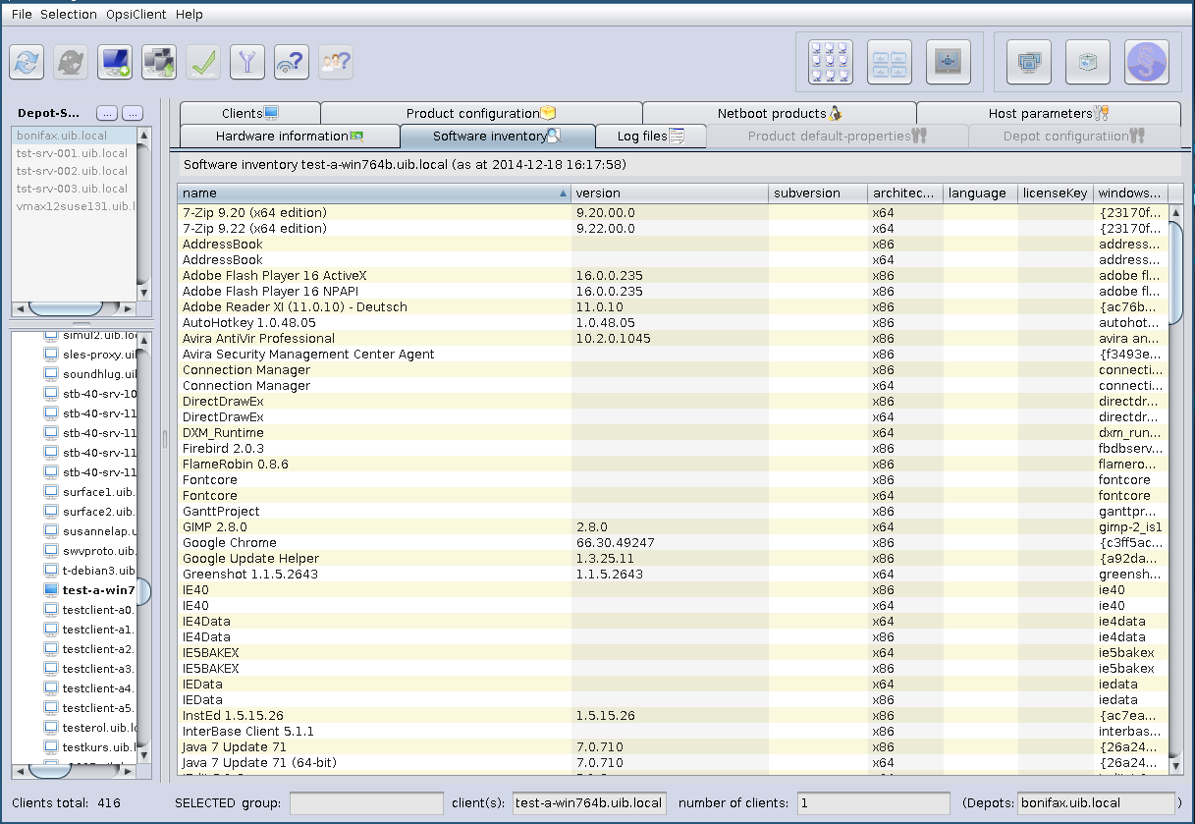Select the depot configuration icon
1195x824 pixels.
tap(889, 62)
